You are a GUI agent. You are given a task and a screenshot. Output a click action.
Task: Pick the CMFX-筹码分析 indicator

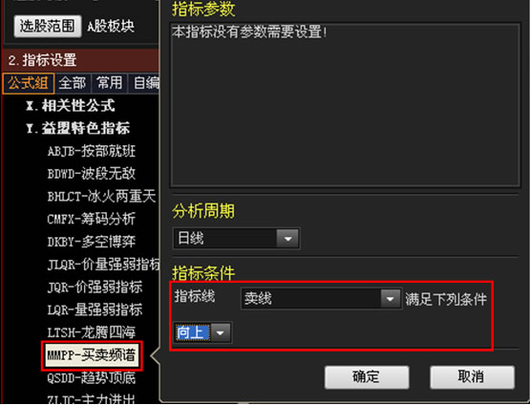[92, 219]
